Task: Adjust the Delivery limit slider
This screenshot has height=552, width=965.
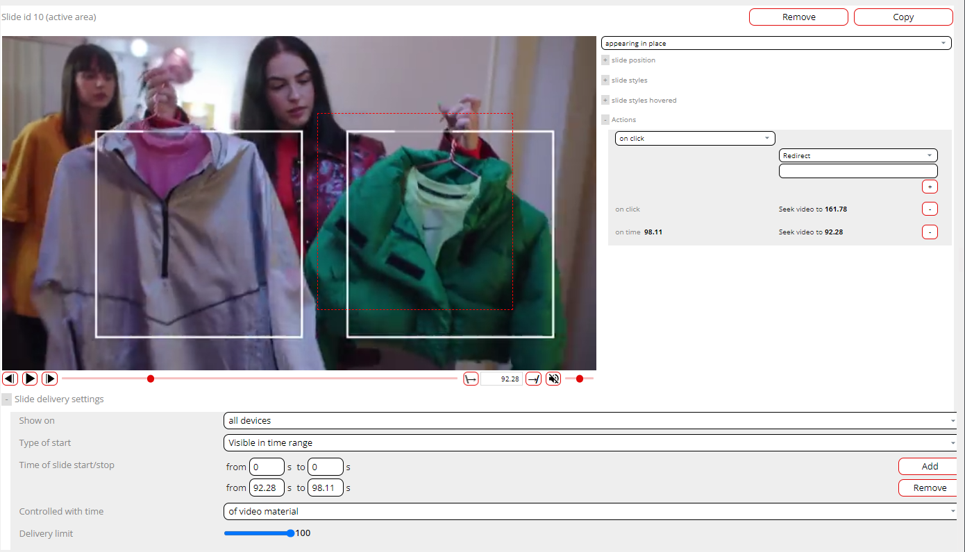Action: (290, 533)
